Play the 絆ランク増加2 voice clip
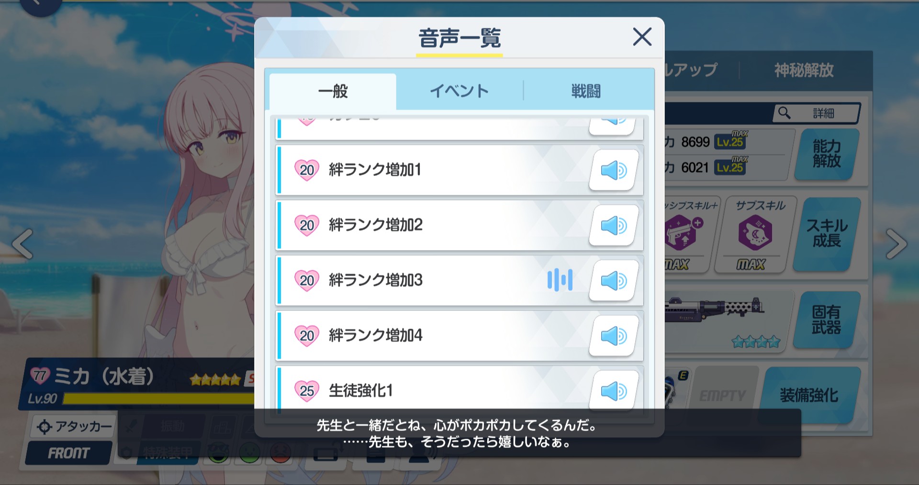 tap(614, 225)
